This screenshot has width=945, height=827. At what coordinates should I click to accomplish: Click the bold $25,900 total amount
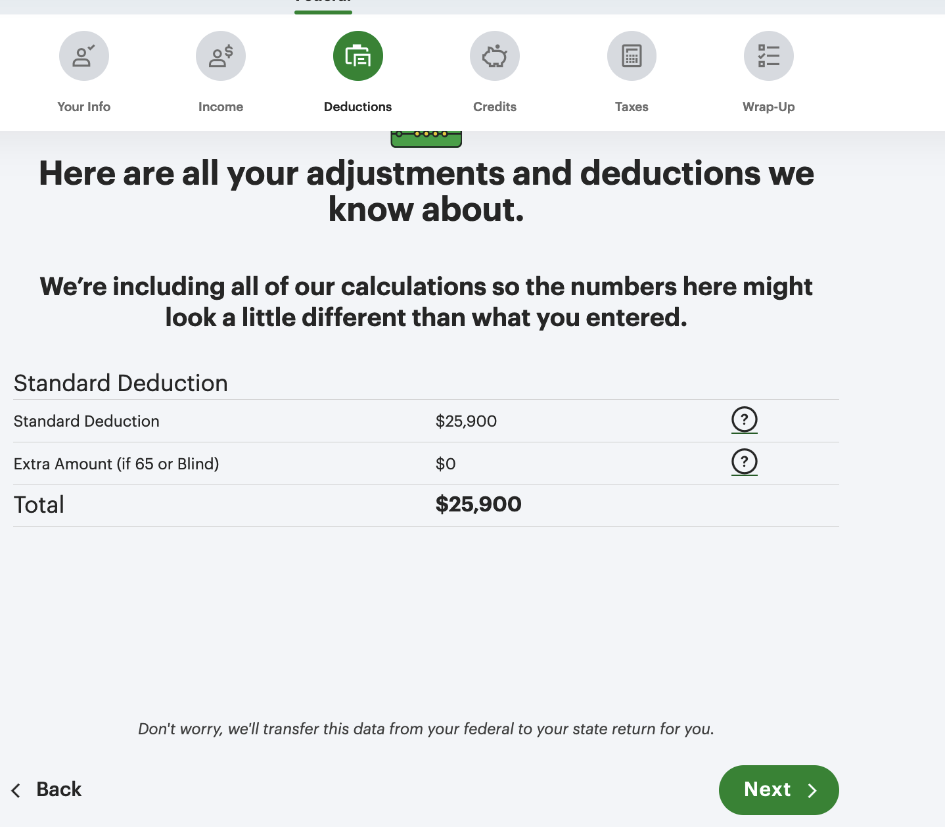(x=478, y=504)
